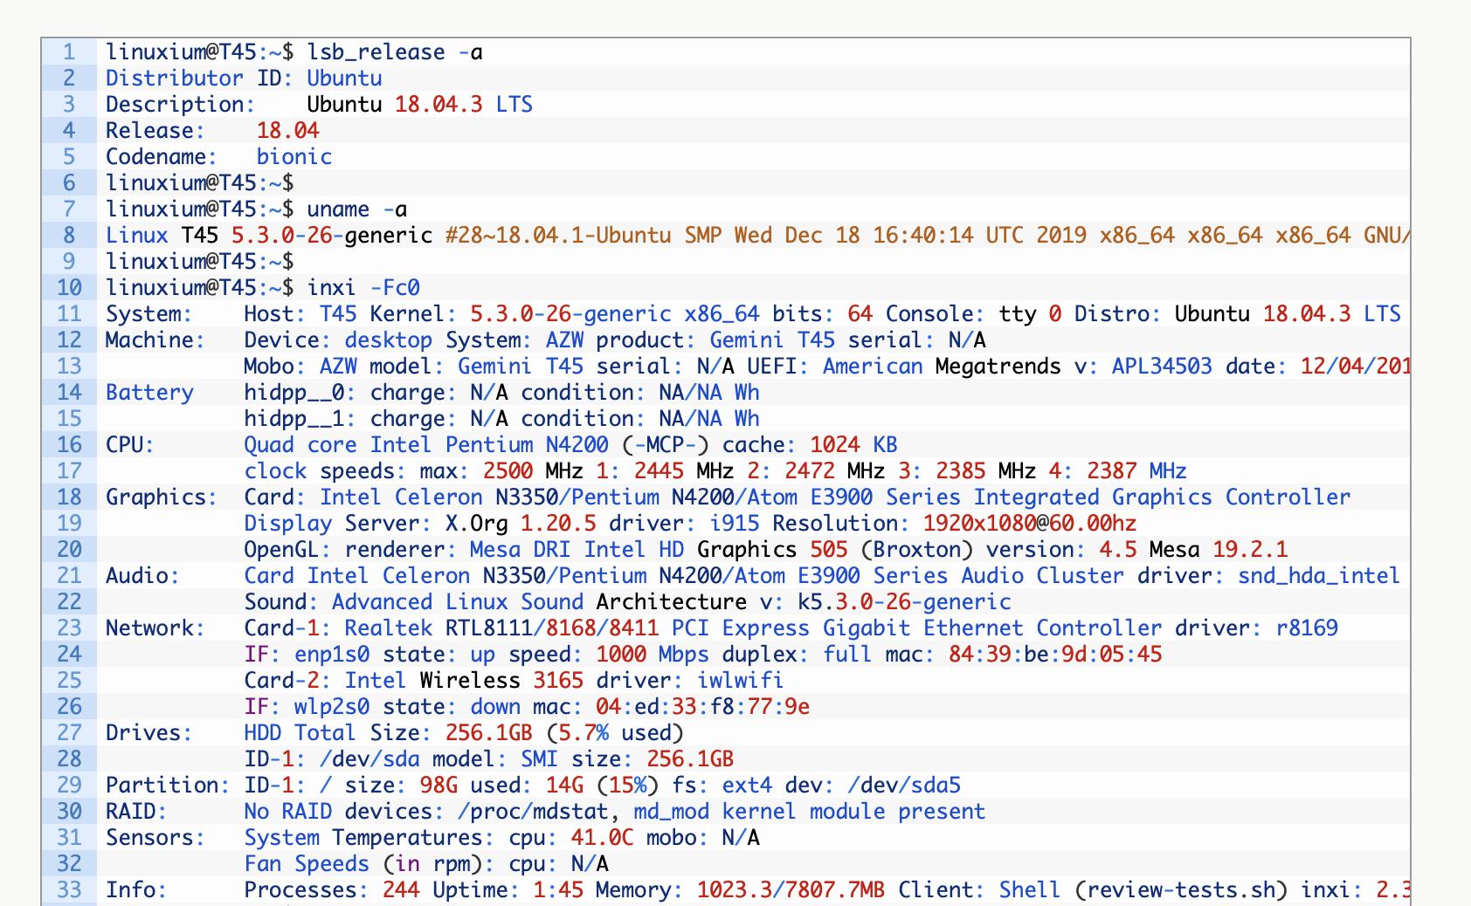Click line number 10 in the gutter
Viewport: 1471px width, 906px height.
click(x=69, y=288)
